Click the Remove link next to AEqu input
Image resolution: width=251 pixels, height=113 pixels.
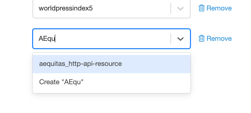(x=215, y=38)
